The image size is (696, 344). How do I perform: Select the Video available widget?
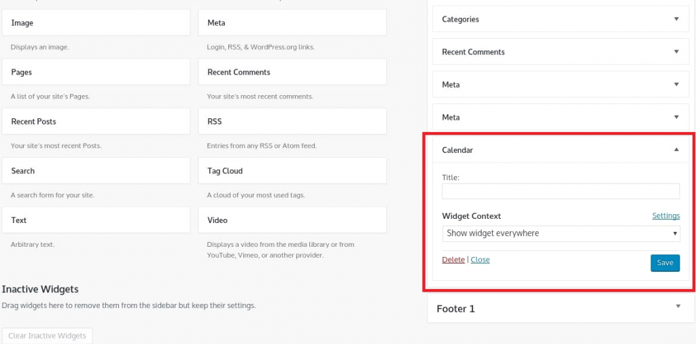(x=292, y=220)
